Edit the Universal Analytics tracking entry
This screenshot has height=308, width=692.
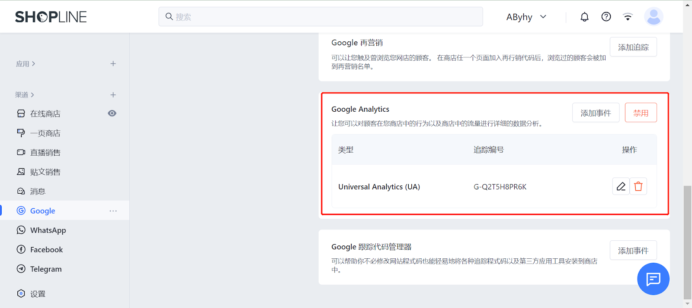tap(621, 186)
